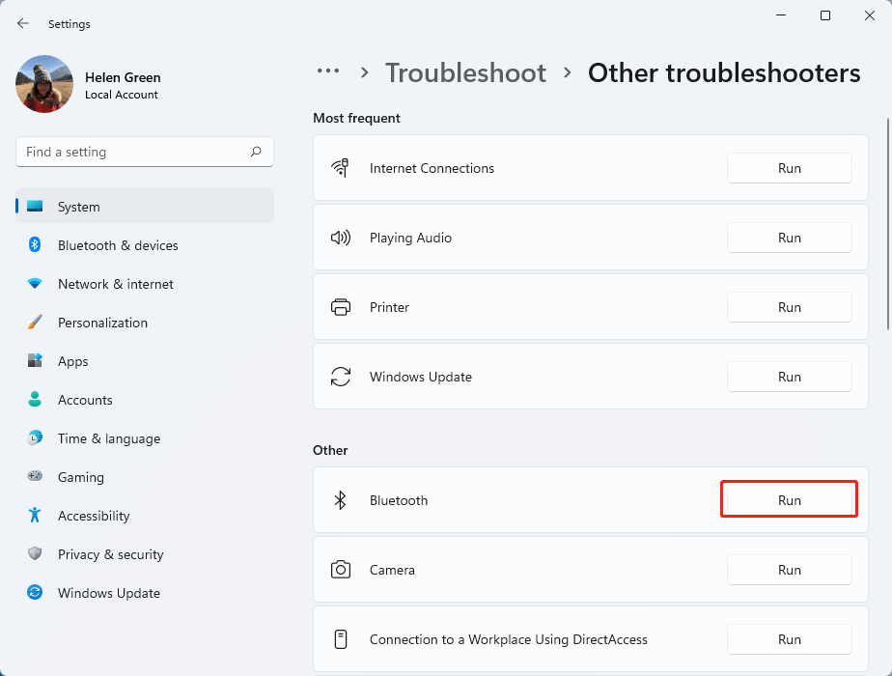
Task: Click the Network wifi sidebar icon
Action: [x=35, y=283]
